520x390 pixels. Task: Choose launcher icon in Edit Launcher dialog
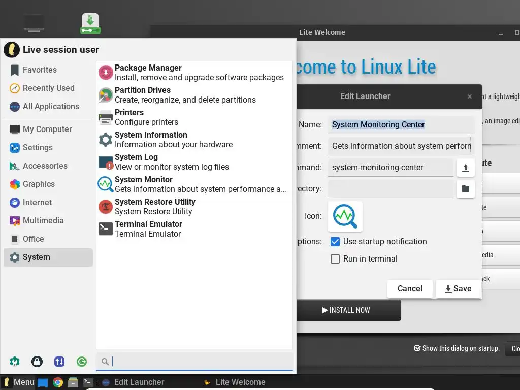345,216
